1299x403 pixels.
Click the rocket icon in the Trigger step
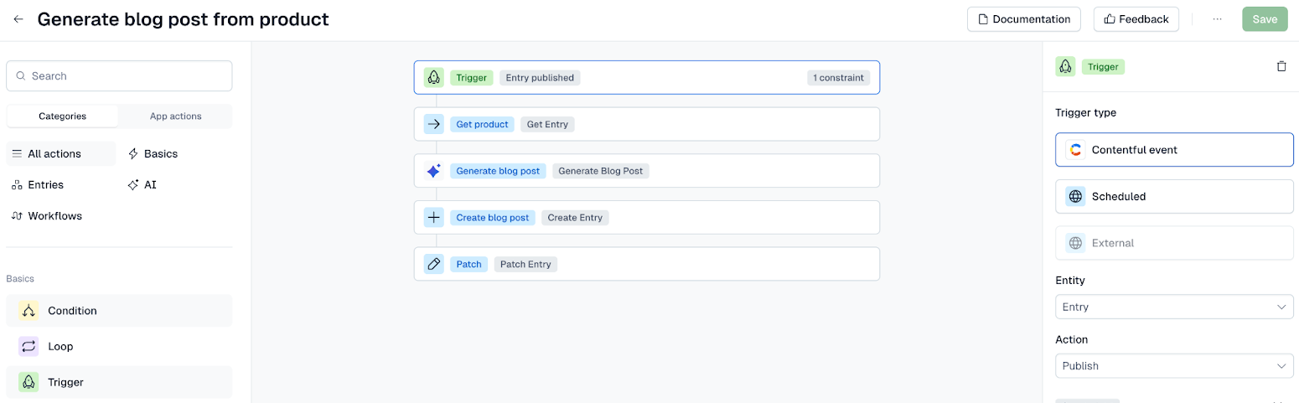point(433,77)
